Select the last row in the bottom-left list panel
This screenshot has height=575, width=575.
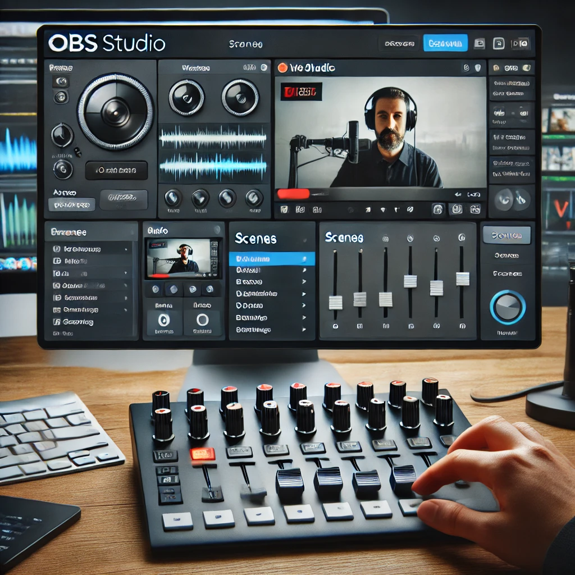(x=92, y=334)
